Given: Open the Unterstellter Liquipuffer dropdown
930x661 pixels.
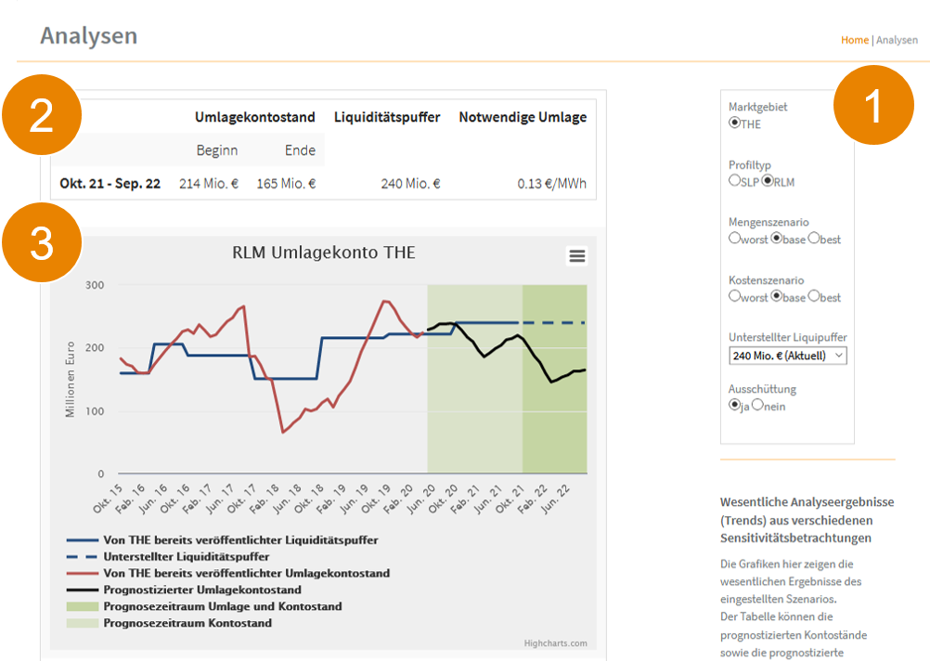Looking at the screenshot, I should click(788, 356).
